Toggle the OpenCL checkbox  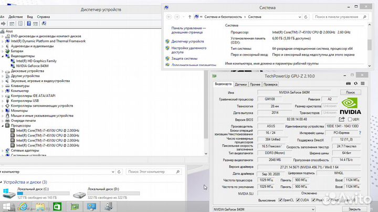(x=280, y=200)
